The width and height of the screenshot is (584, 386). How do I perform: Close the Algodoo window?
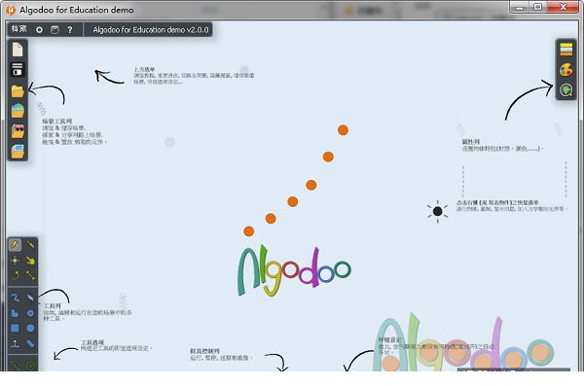(x=564, y=7)
